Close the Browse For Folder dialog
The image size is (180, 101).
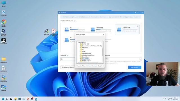pos(103,34)
